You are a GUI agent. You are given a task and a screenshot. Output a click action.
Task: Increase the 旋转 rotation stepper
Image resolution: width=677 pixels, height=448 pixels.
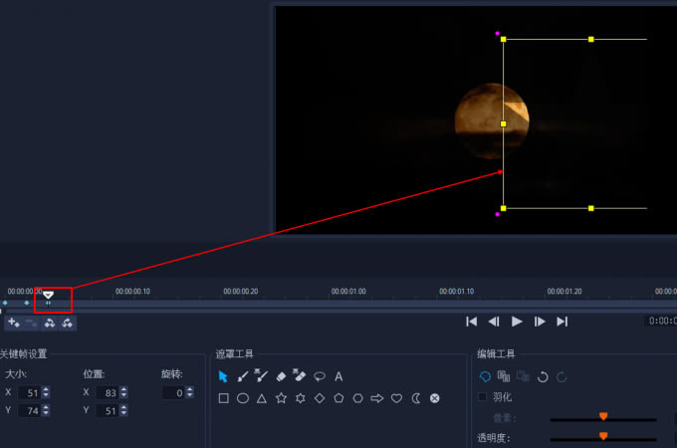[x=191, y=389]
